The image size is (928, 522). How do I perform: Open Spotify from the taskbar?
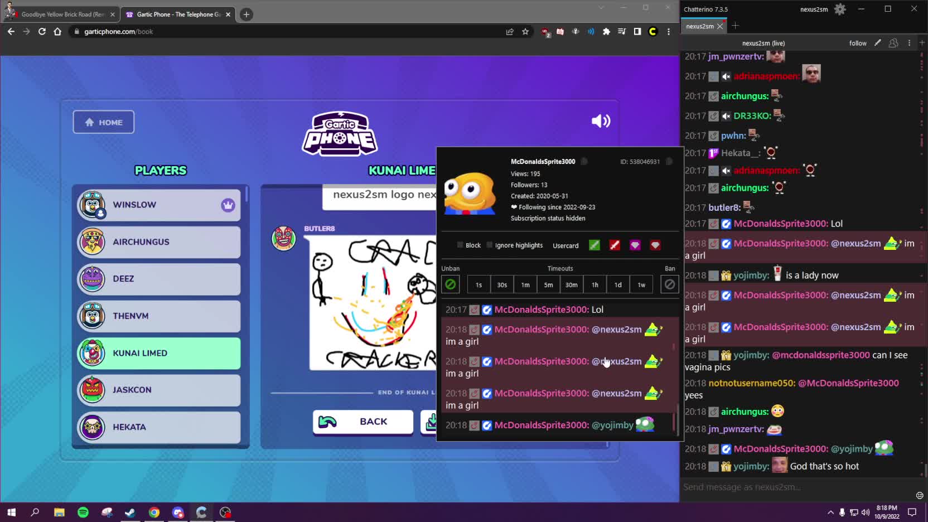click(x=83, y=512)
